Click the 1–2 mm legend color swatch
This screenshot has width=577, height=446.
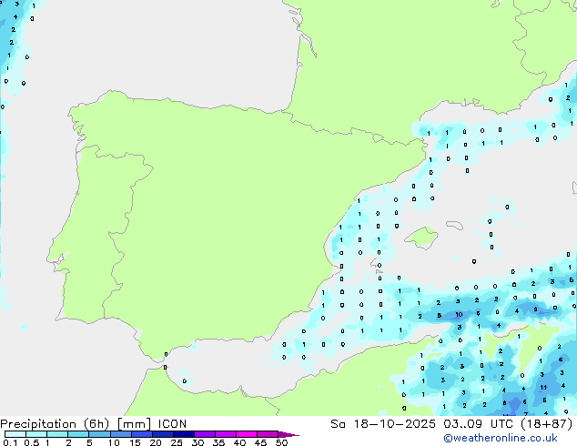pos(57,434)
